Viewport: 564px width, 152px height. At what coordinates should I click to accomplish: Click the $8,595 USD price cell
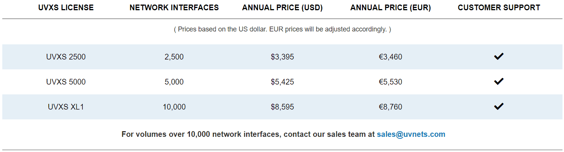pos(282,107)
